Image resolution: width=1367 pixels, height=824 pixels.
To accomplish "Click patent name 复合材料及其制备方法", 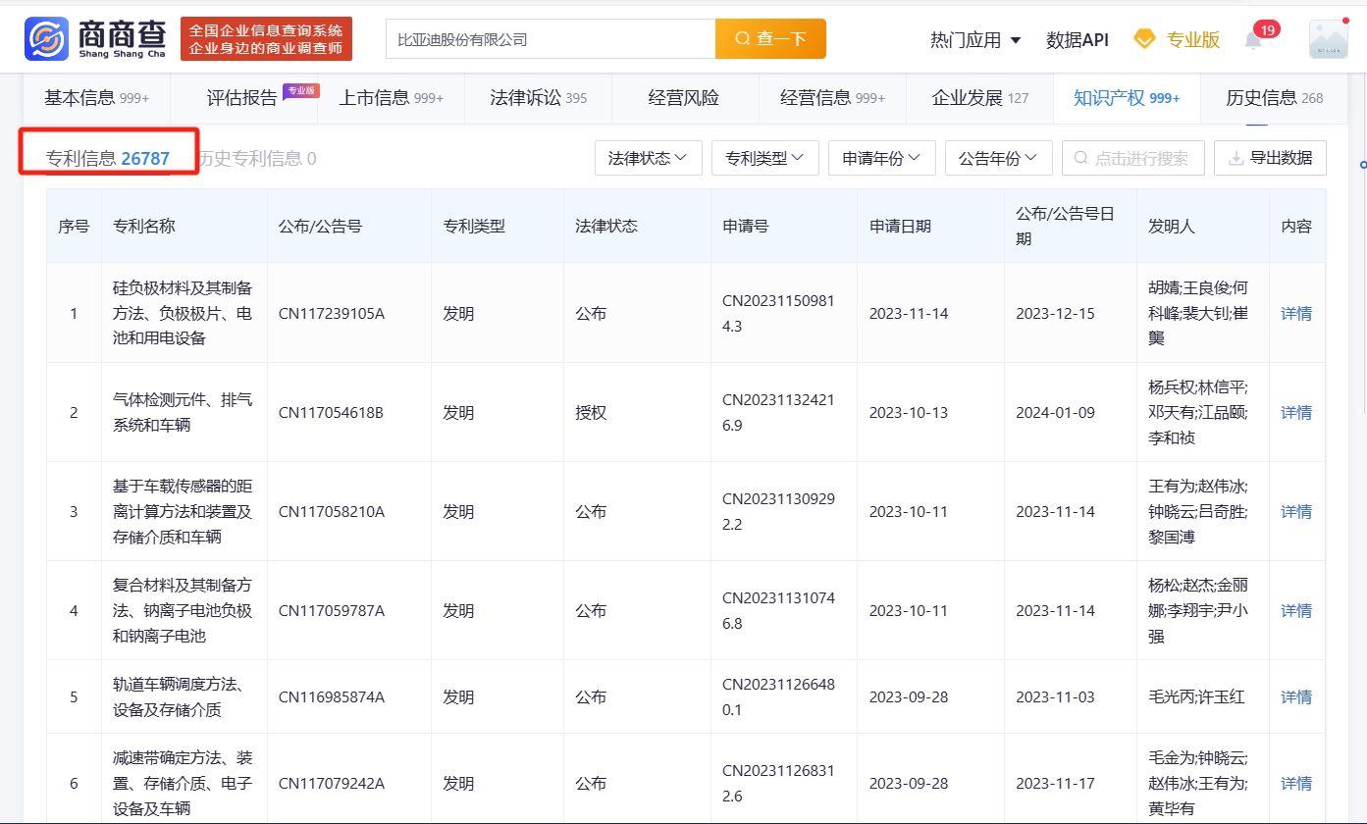I will click(x=183, y=610).
